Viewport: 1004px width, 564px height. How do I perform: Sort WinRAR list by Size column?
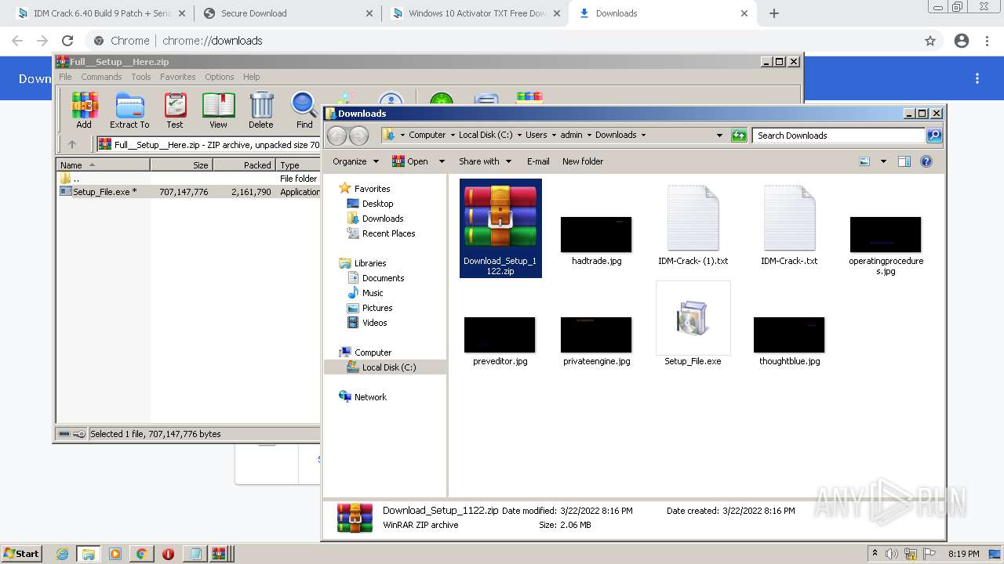coord(181,165)
